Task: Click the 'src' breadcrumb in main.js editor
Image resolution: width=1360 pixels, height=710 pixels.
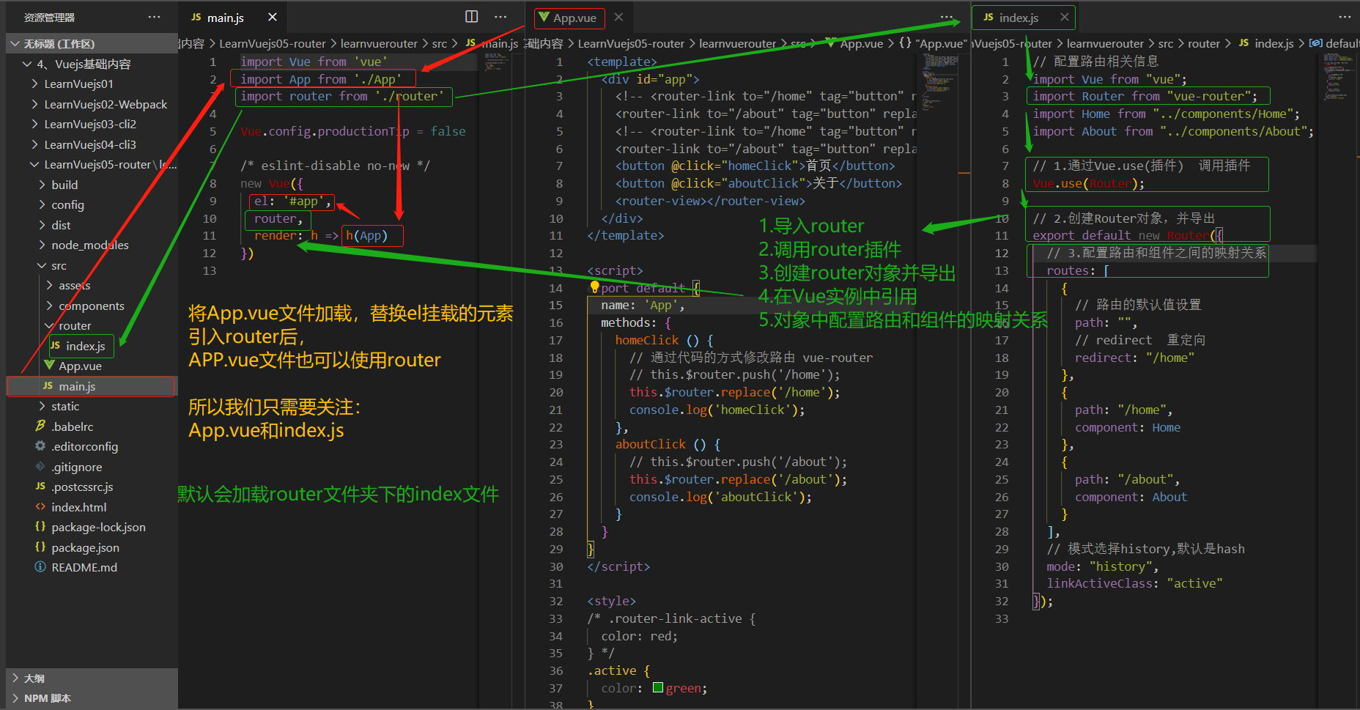Action: (x=440, y=44)
